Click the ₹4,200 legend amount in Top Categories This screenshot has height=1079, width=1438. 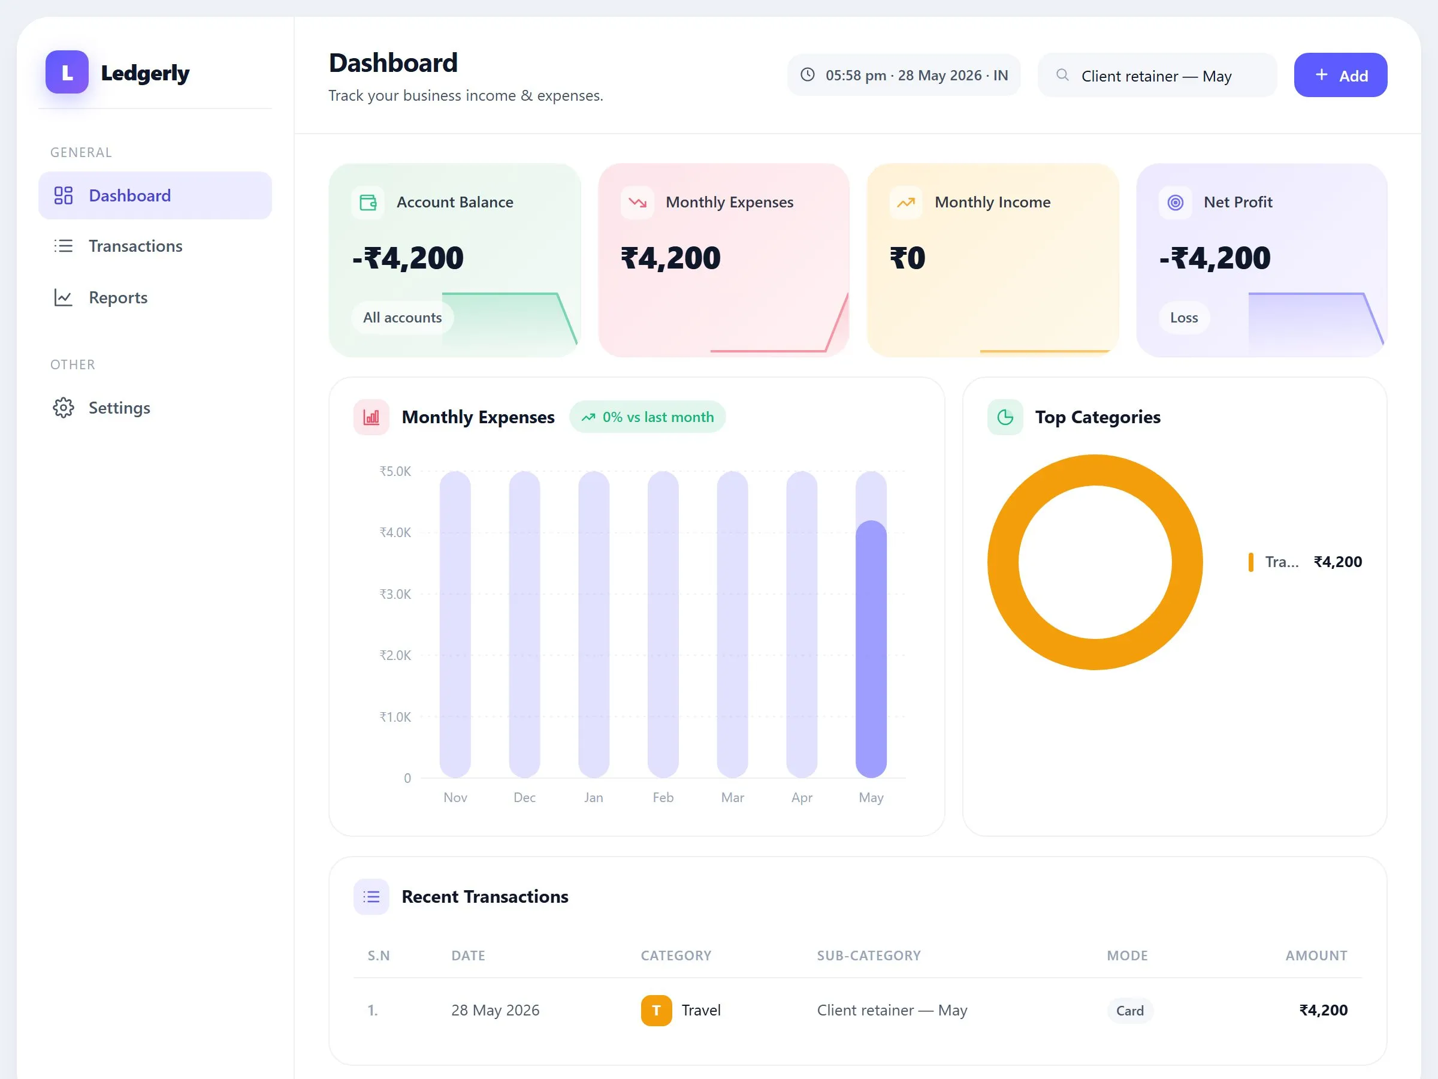click(x=1338, y=563)
